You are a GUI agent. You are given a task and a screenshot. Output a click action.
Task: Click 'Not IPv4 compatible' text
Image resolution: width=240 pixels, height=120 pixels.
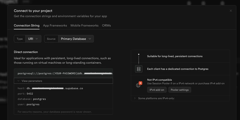click(160, 80)
